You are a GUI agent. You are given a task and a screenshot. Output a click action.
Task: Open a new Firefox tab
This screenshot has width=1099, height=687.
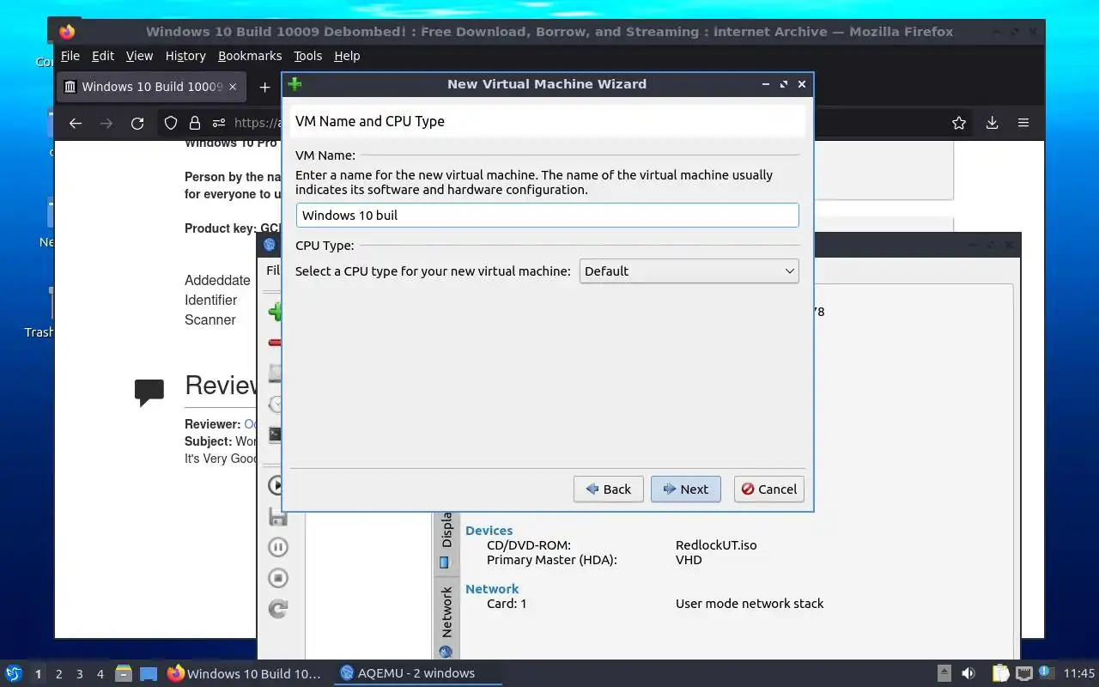(x=264, y=87)
